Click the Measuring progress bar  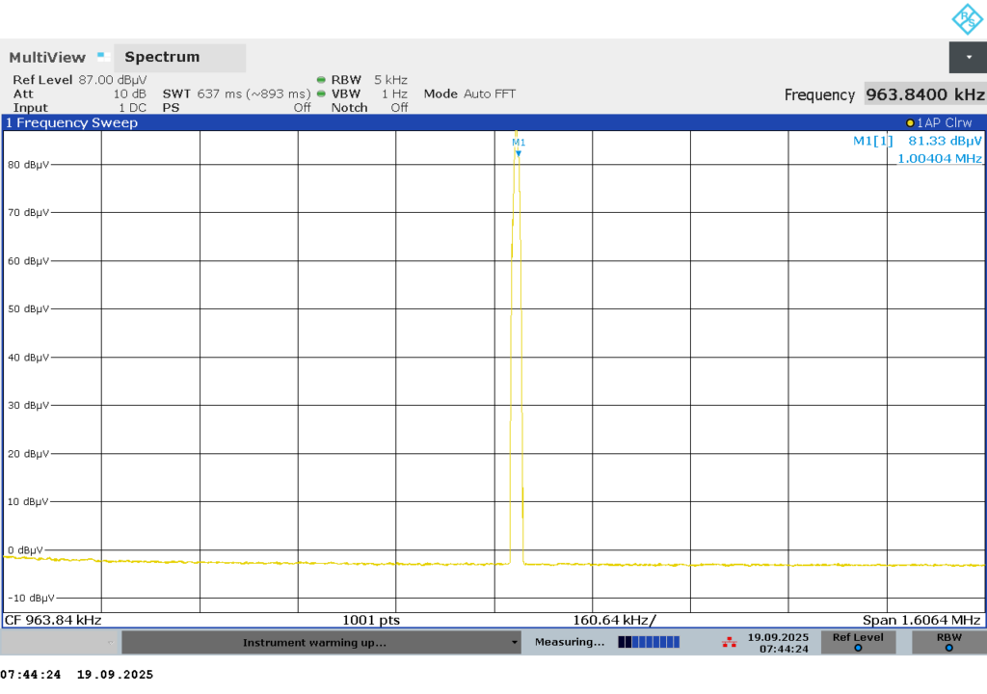click(649, 642)
